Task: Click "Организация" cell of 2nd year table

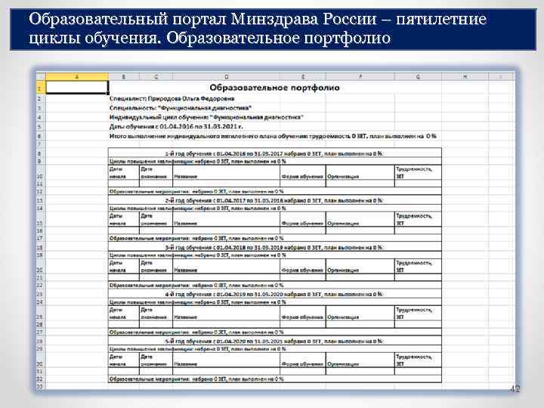Action: coord(360,220)
